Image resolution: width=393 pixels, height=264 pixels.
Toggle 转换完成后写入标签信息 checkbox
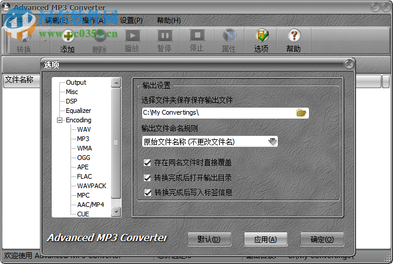pos(147,192)
